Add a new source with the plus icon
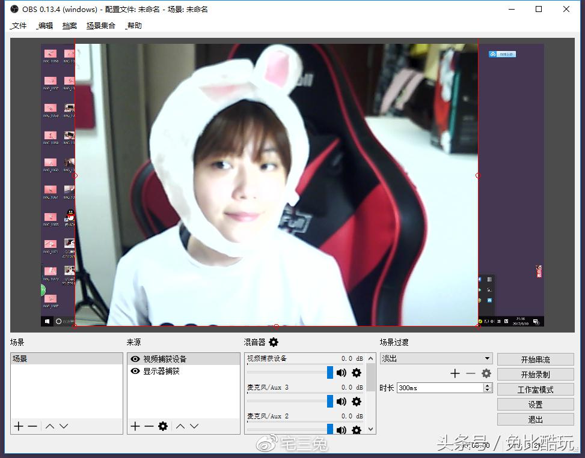The height and width of the screenshot is (458, 585). click(135, 426)
